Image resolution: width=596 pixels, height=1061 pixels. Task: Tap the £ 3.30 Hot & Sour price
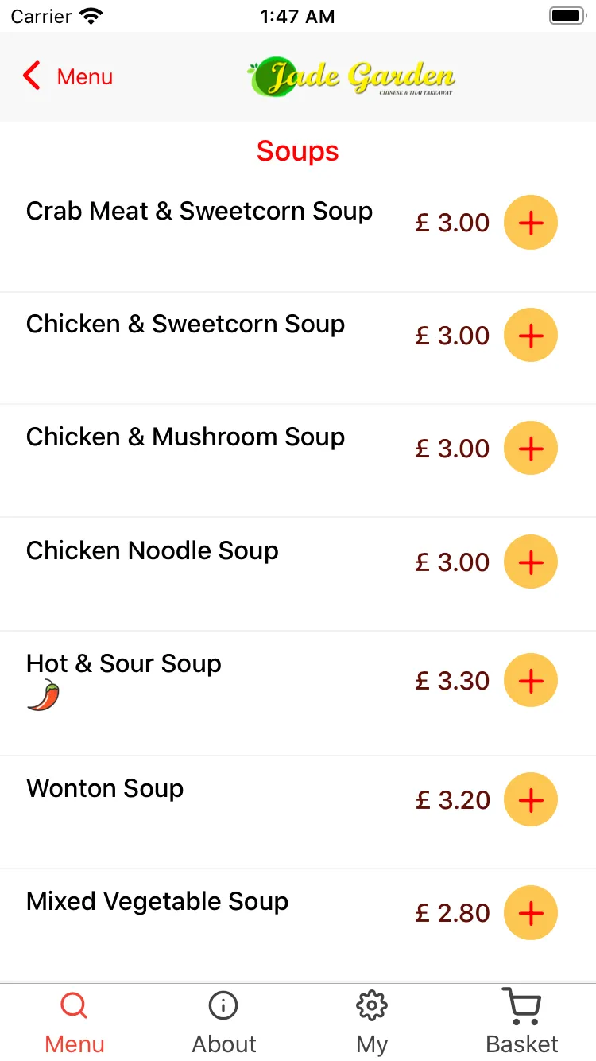coord(452,681)
